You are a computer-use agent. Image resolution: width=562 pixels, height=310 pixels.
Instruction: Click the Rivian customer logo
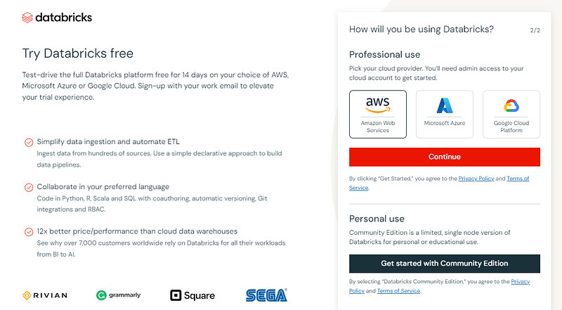(45, 295)
